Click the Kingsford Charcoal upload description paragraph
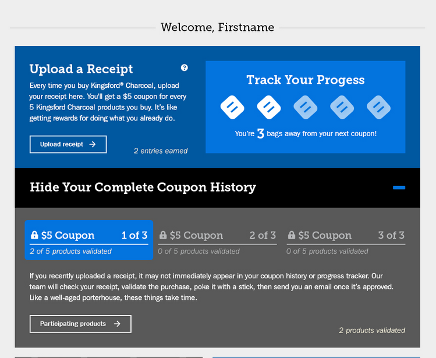The image size is (436, 358). click(x=108, y=102)
